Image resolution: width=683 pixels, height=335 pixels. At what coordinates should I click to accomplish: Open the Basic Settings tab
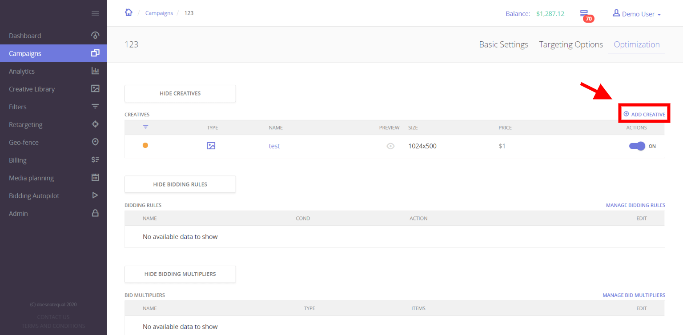tap(503, 44)
